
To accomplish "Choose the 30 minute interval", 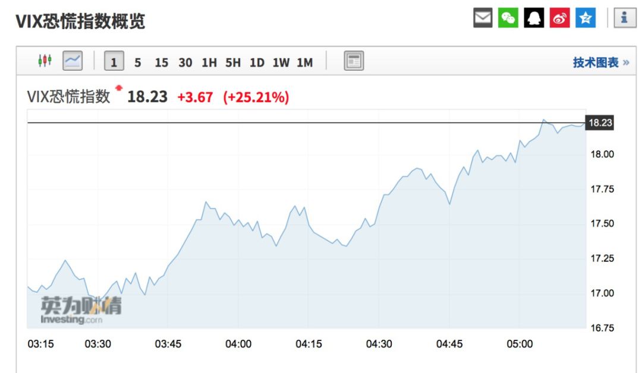I will click(x=185, y=62).
